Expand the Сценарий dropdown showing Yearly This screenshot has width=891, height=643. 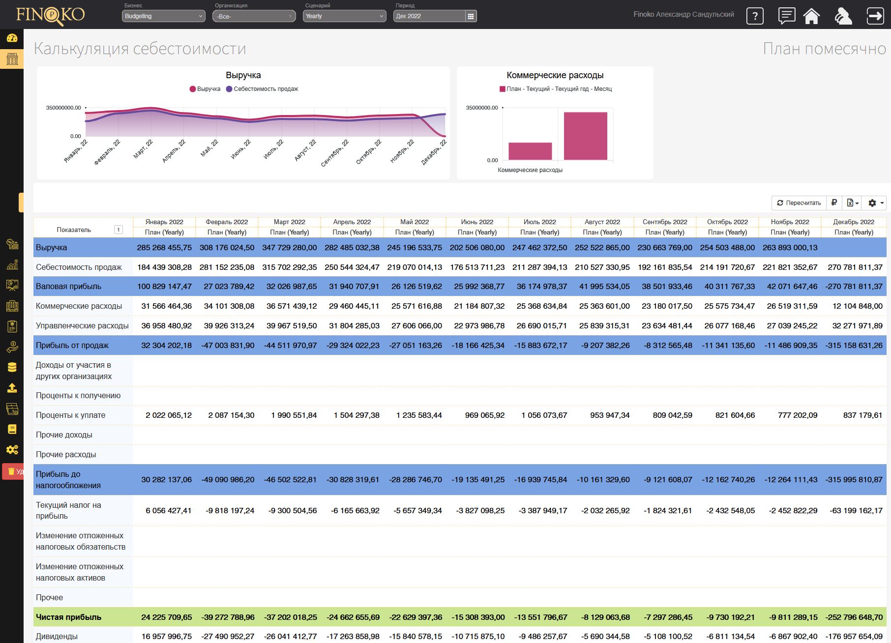tap(344, 16)
